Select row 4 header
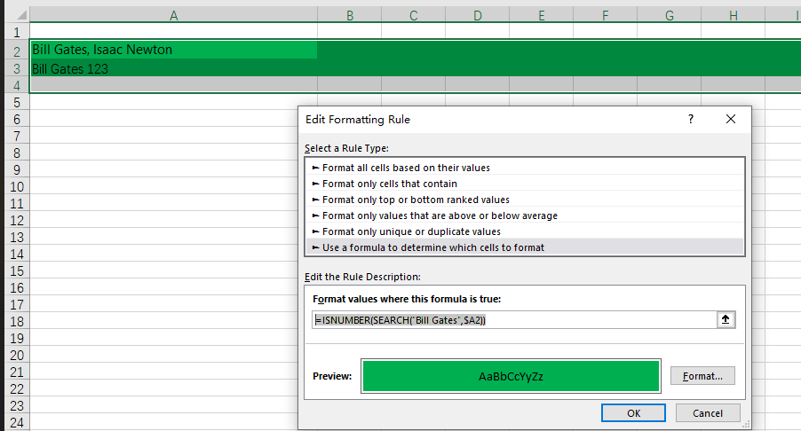 point(17,86)
